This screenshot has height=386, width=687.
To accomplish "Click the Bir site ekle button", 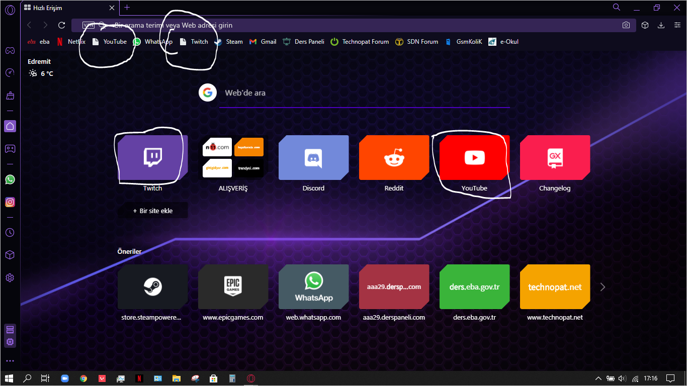I will pos(153,211).
